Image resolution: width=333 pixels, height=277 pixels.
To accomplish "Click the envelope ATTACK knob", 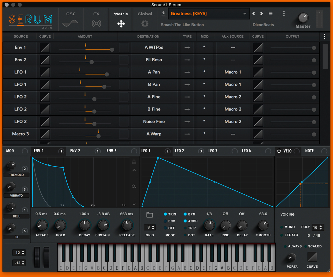I will (42, 225).
